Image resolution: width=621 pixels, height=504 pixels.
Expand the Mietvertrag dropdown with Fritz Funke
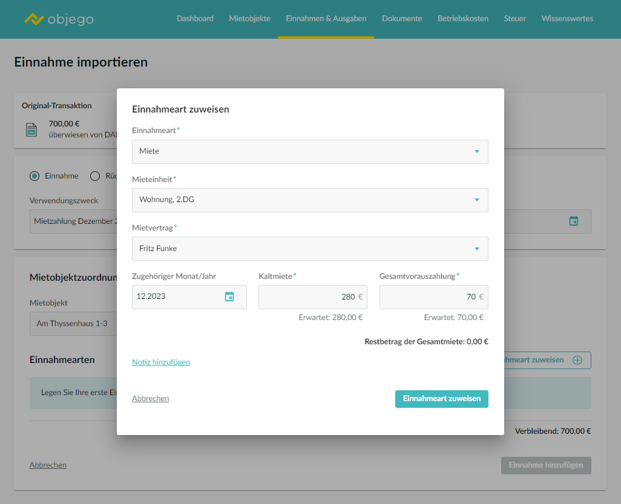point(310,248)
